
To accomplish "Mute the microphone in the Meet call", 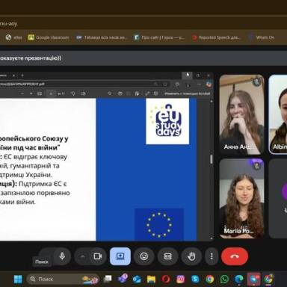I will (x=62, y=256).
